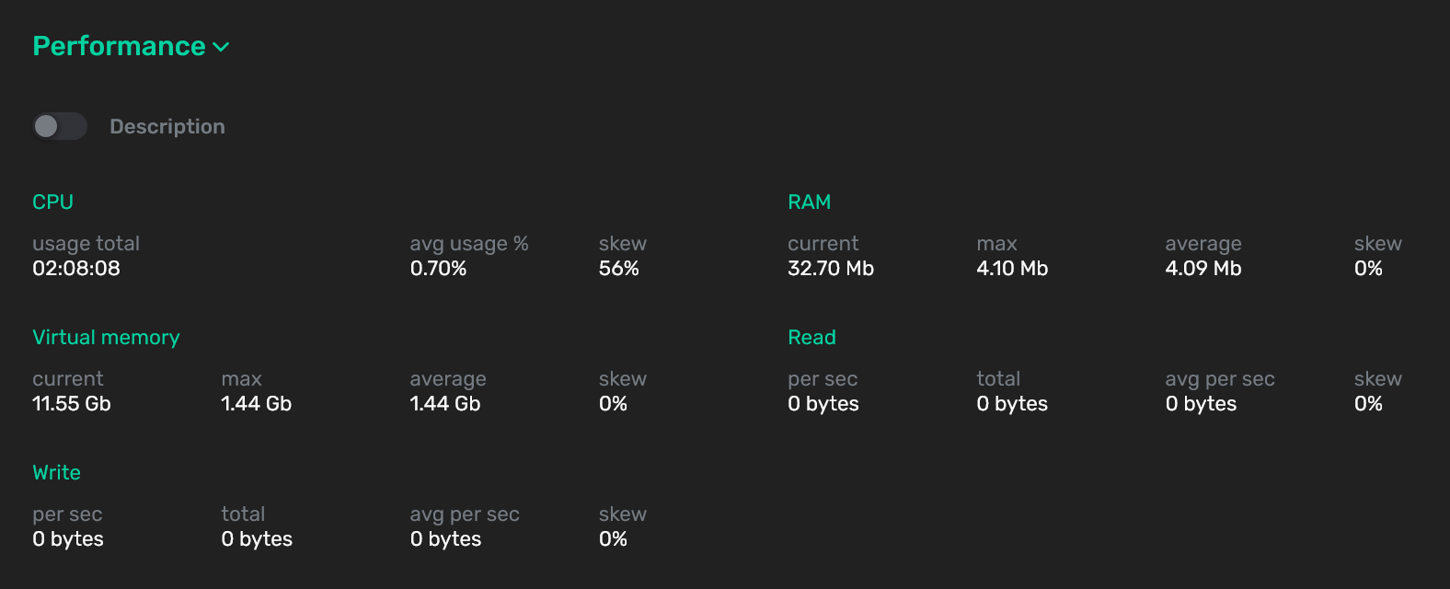The image size is (1450, 589).
Task: Click the Read section heading
Action: (811, 337)
